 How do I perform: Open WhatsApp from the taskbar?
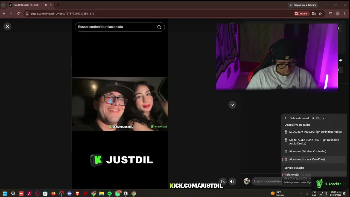(118, 193)
